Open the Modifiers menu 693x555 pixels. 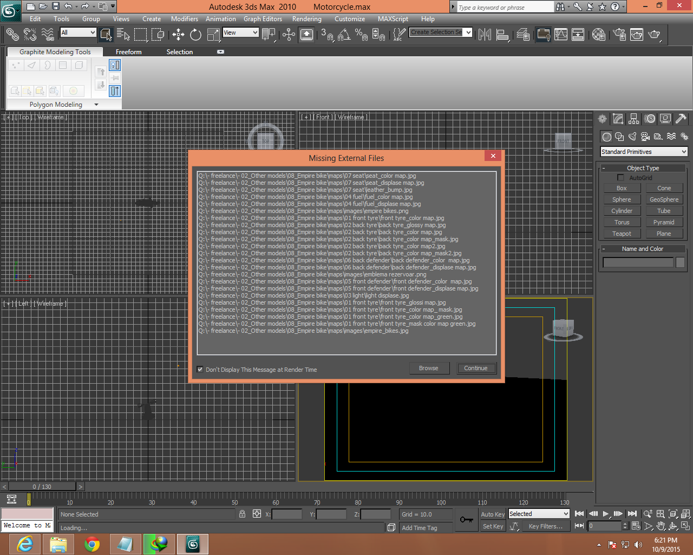185,19
